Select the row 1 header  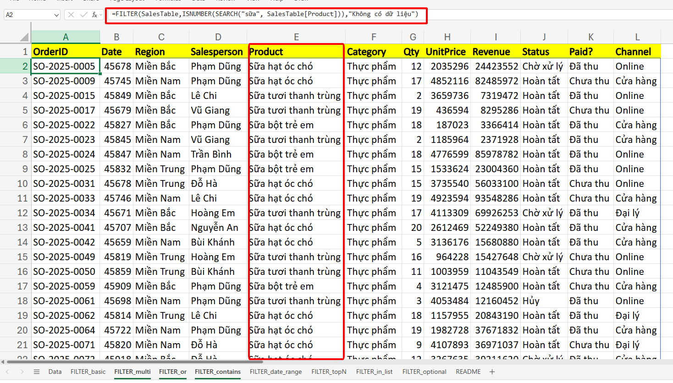pyautogui.click(x=16, y=52)
